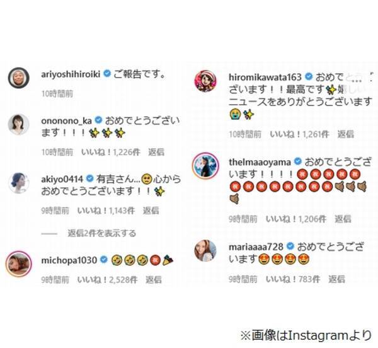Reply to hiromikawata163's comment

tap(345, 134)
